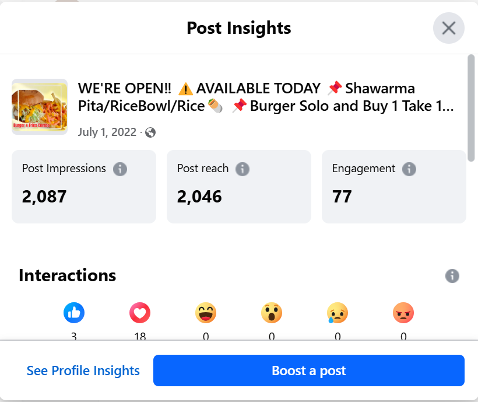The image size is (478, 402).
Task: Click the Like reaction icon
Action: pos(74,313)
